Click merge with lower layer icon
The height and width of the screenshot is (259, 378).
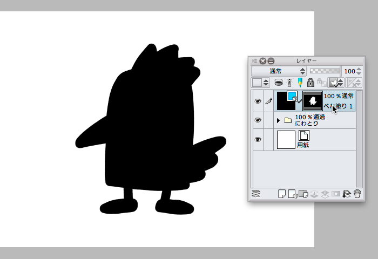click(325, 194)
